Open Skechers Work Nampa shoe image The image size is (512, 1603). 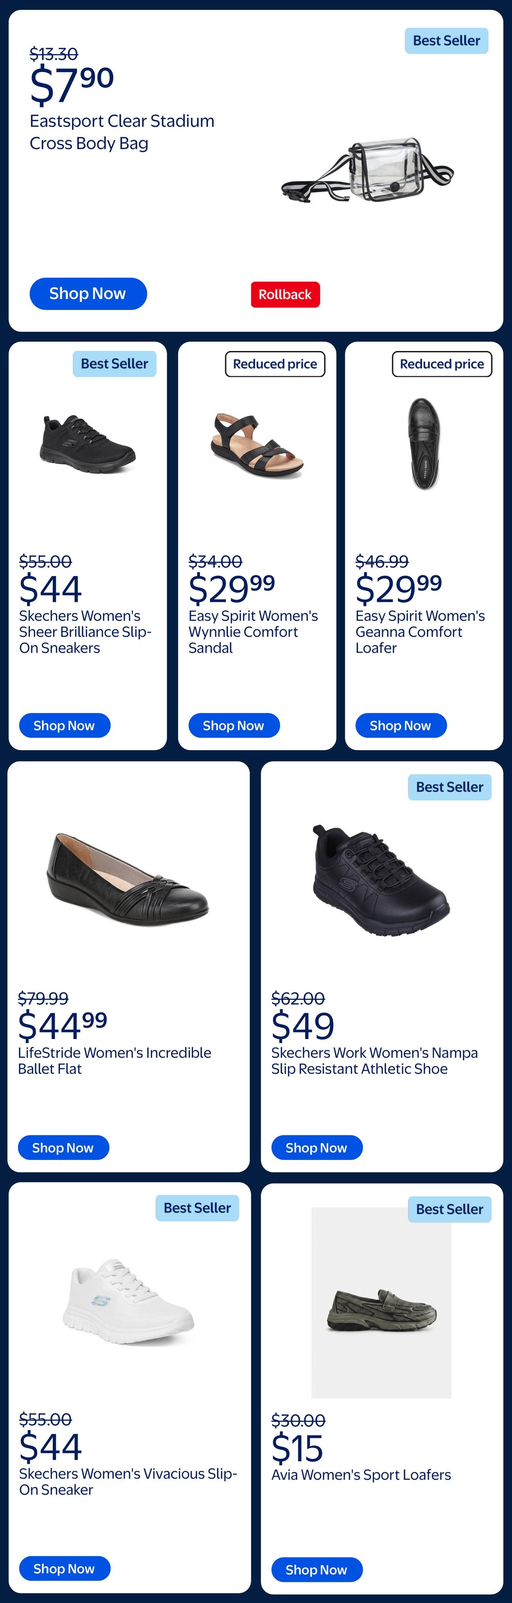[x=381, y=880]
